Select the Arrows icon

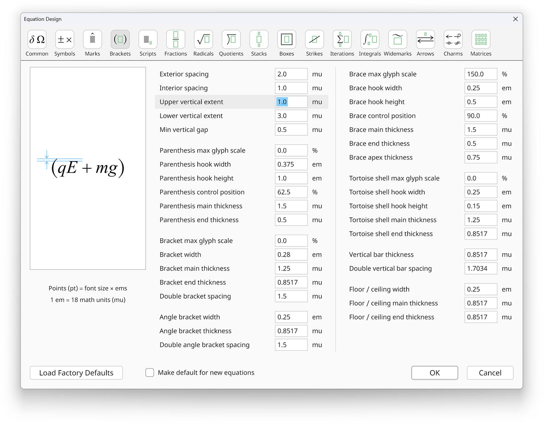click(x=425, y=42)
